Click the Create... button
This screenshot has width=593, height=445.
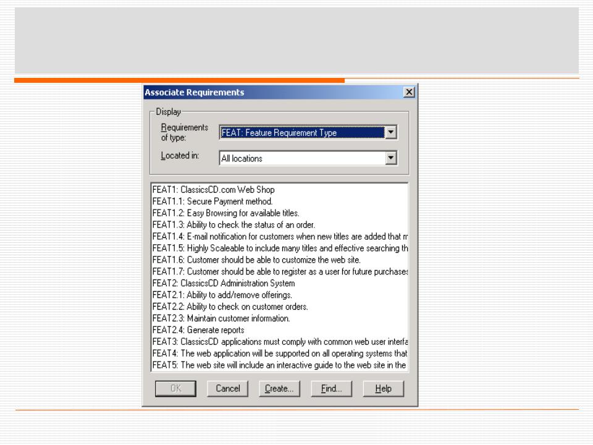tap(279, 388)
